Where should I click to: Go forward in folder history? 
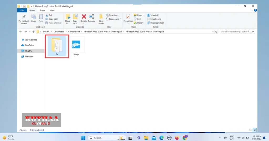coord(25,32)
